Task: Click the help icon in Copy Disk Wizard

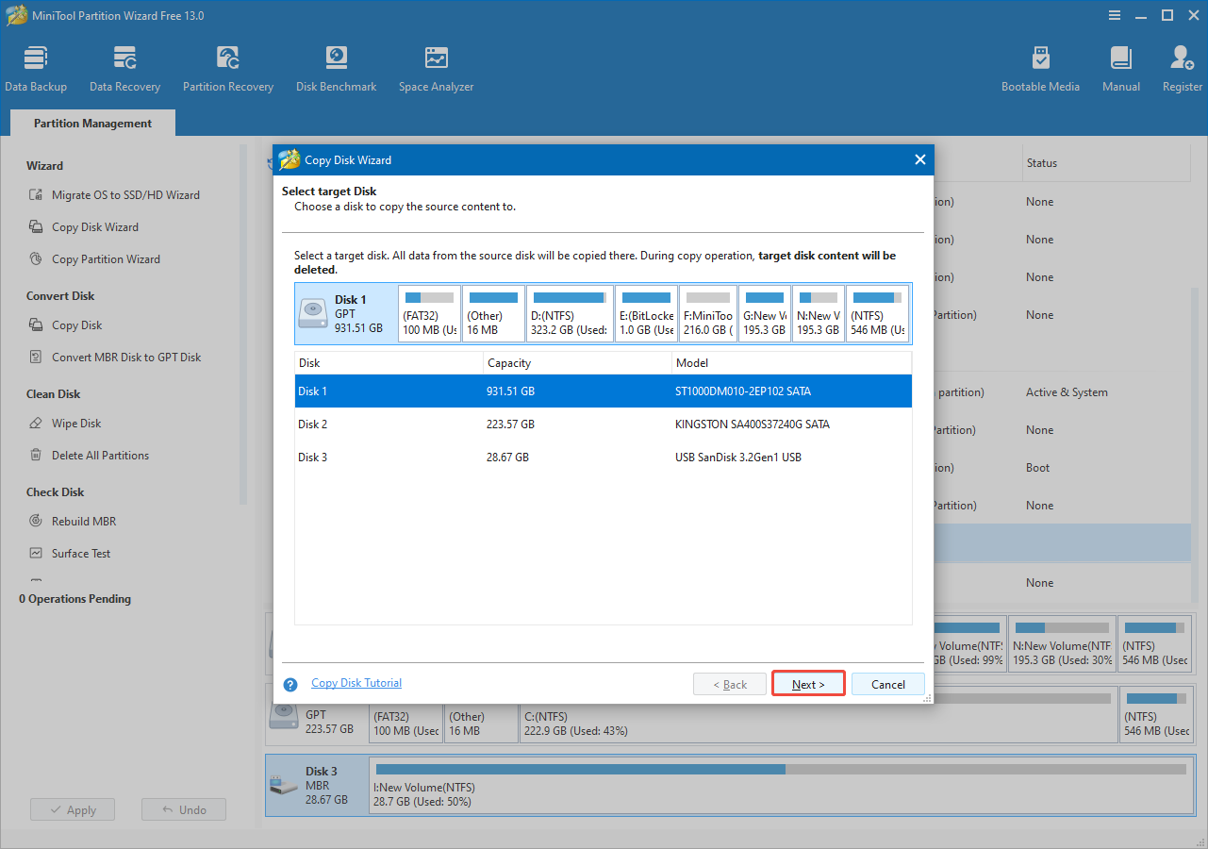Action: pos(290,684)
